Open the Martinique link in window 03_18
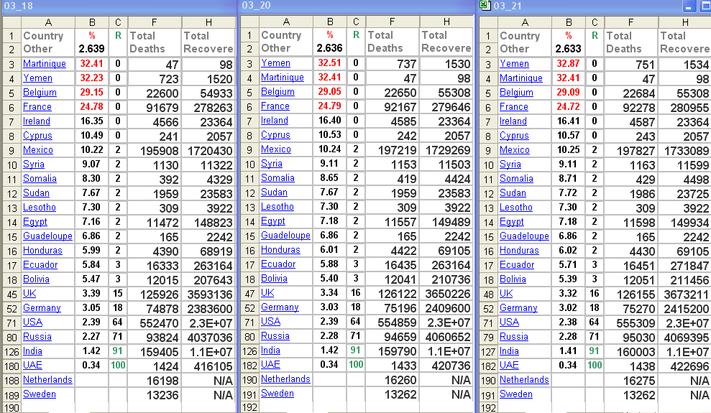This screenshot has width=711, height=413. coord(45,64)
